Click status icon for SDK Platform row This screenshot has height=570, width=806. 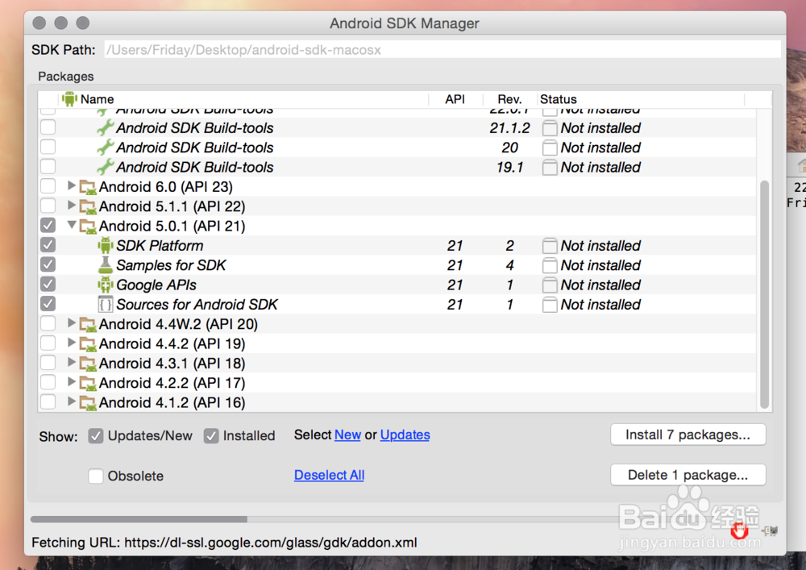(550, 246)
